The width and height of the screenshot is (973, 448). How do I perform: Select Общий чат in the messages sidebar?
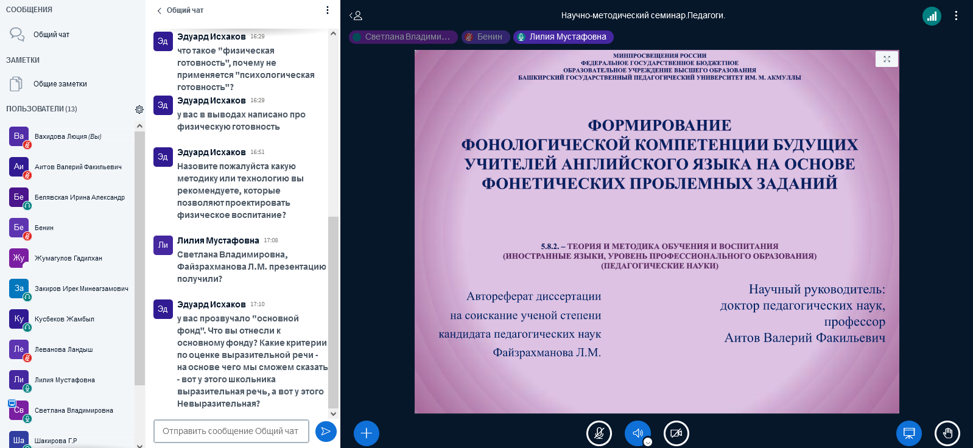(x=51, y=35)
